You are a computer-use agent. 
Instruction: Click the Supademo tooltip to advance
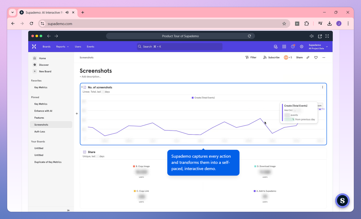point(203,162)
